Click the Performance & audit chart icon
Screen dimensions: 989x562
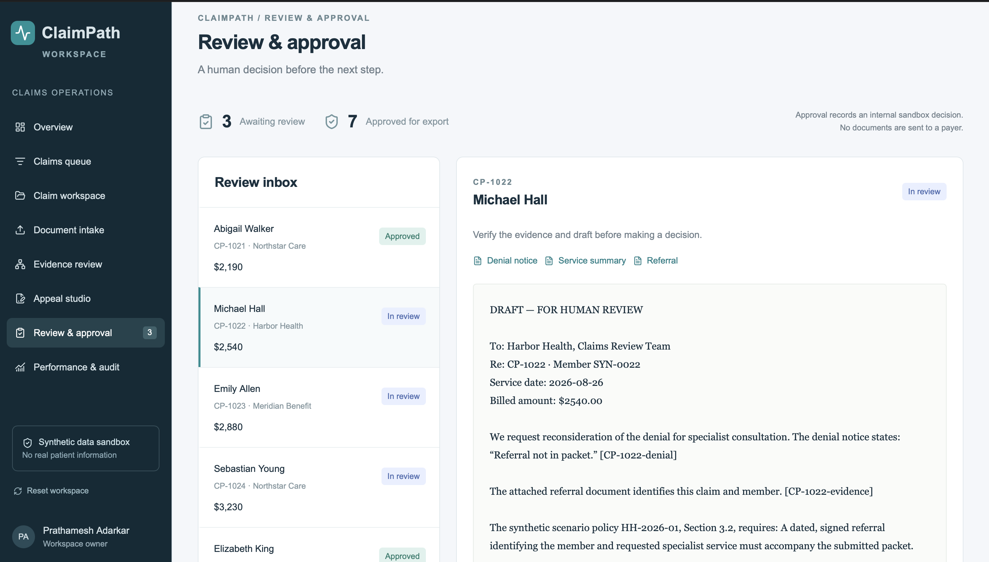point(20,367)
